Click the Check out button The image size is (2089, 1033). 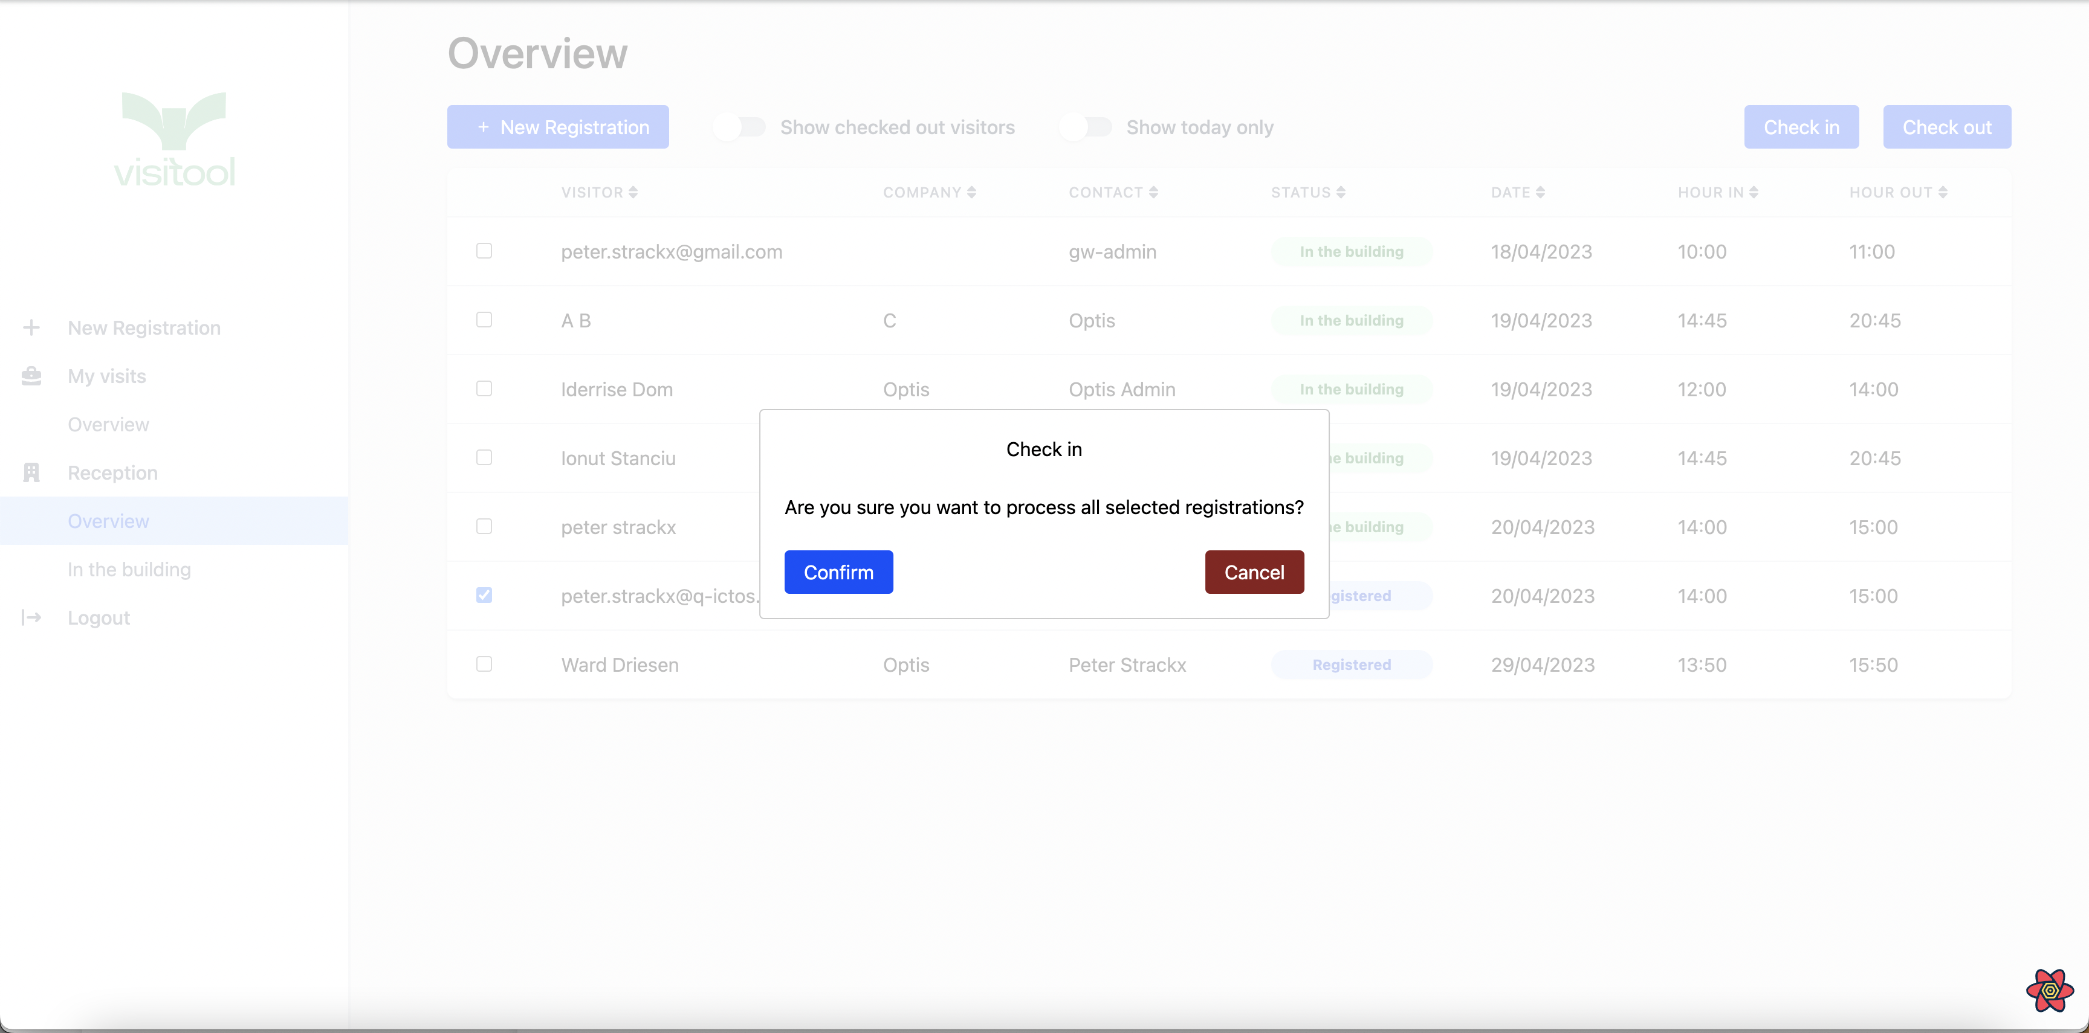[1946, 127]
